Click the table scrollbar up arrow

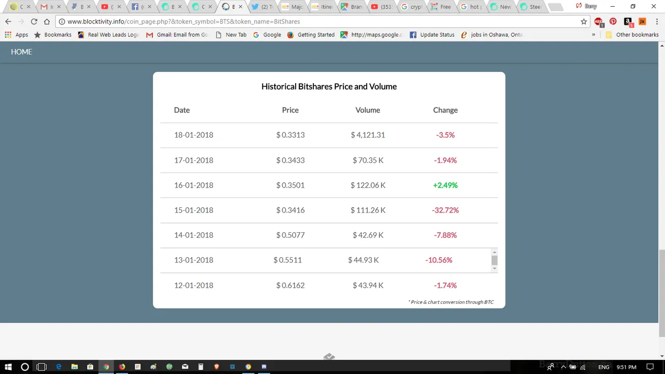(x=494, y=252)
